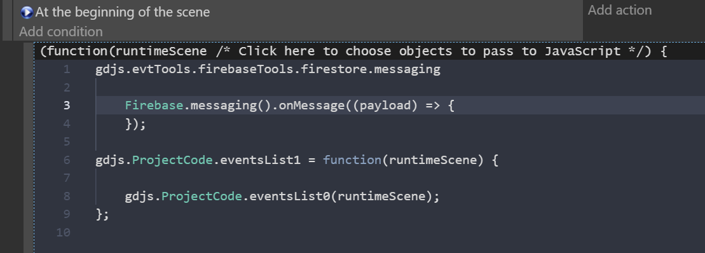Click the closing '};' on line 9

102,214
